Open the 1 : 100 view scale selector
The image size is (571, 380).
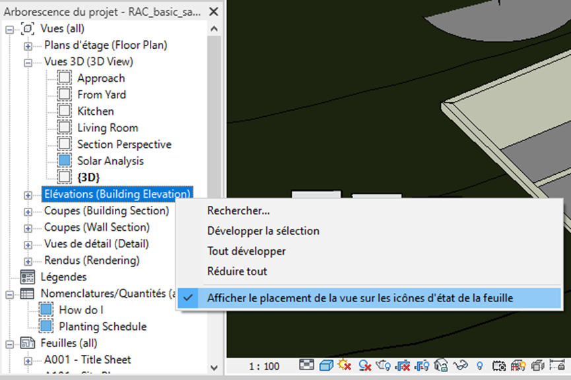[x=264, y=365]
